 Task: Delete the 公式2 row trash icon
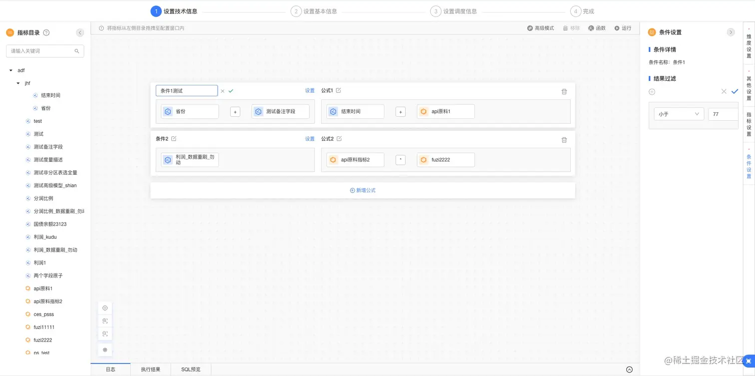click(x=564, y=140)
